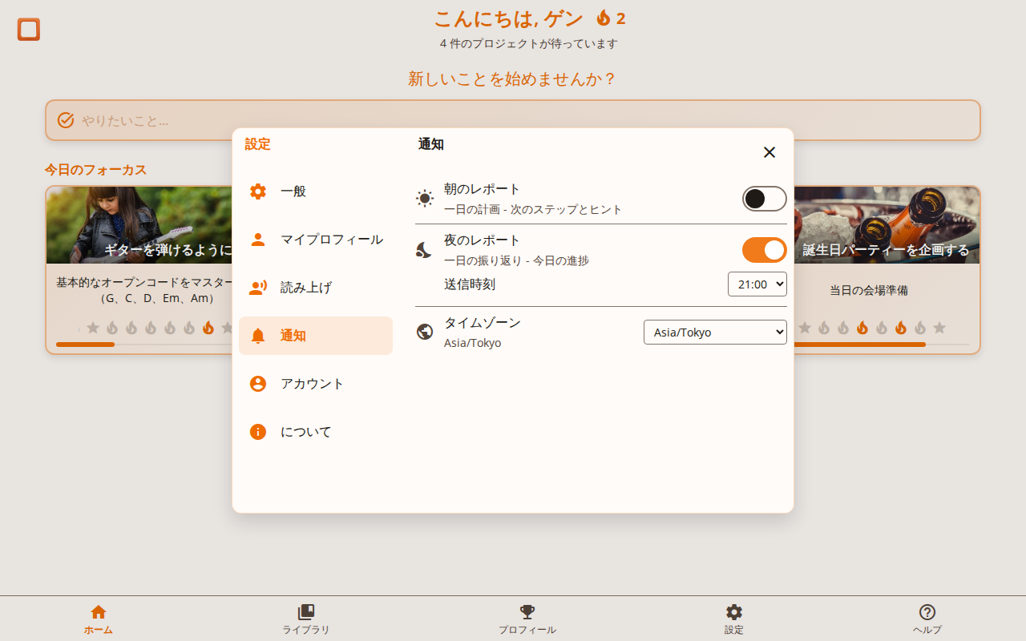
Task: Click guitar card progress bar
Action: click(x=144, y=345)
